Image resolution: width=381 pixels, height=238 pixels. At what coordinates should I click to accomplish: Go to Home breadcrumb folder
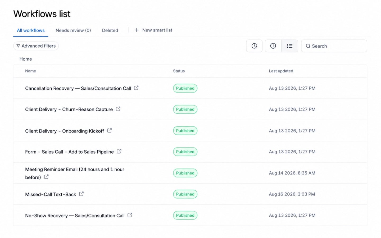(26, 59)
